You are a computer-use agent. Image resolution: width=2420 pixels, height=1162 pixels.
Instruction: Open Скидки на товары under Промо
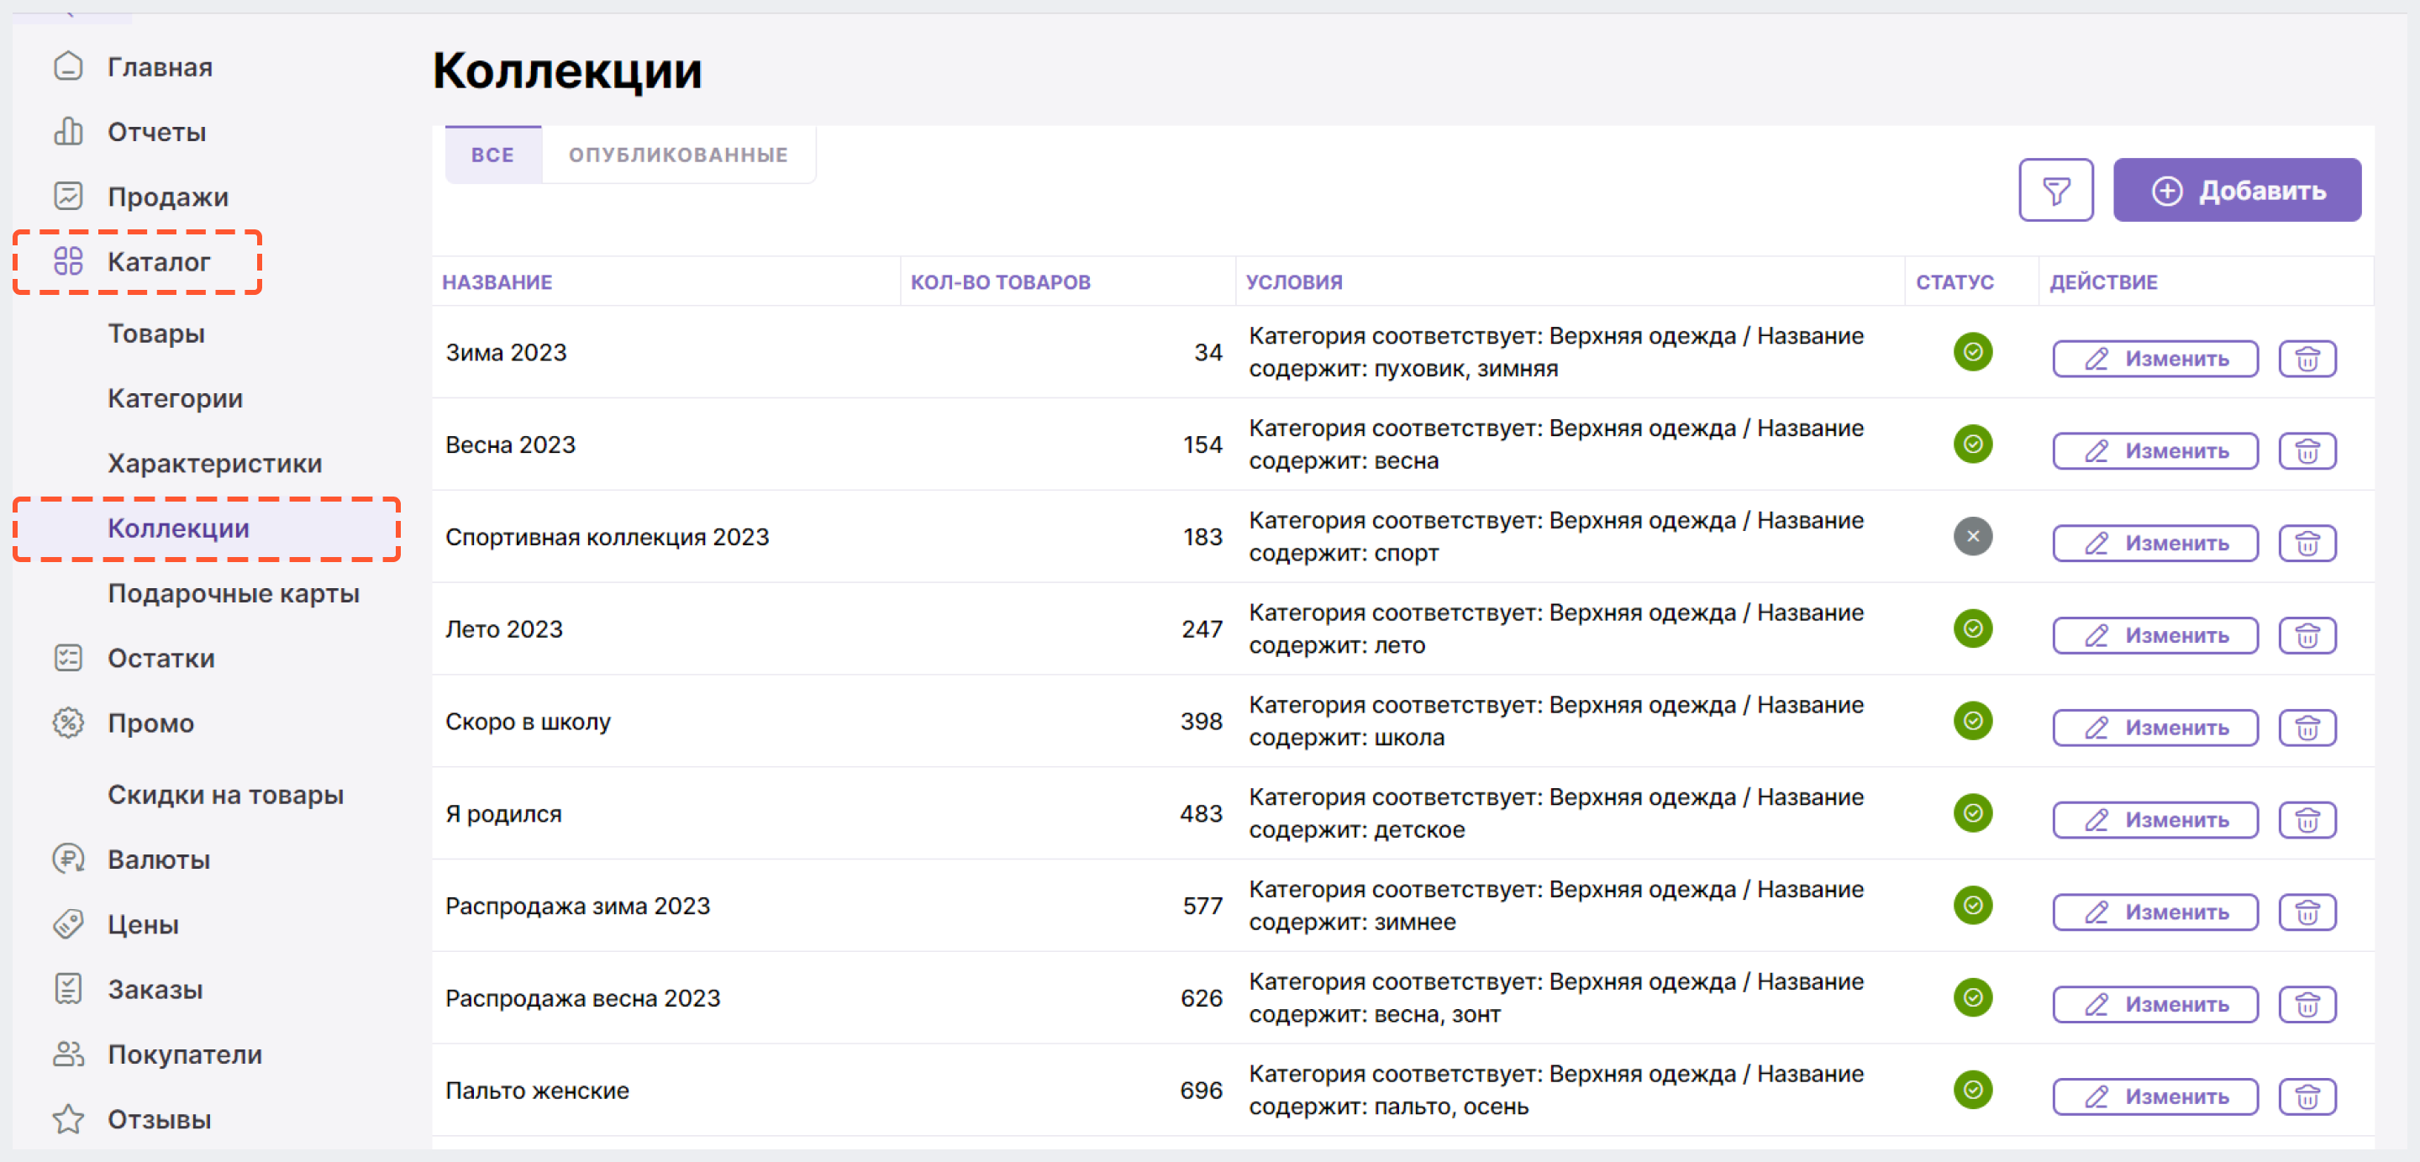click(225, 795)
